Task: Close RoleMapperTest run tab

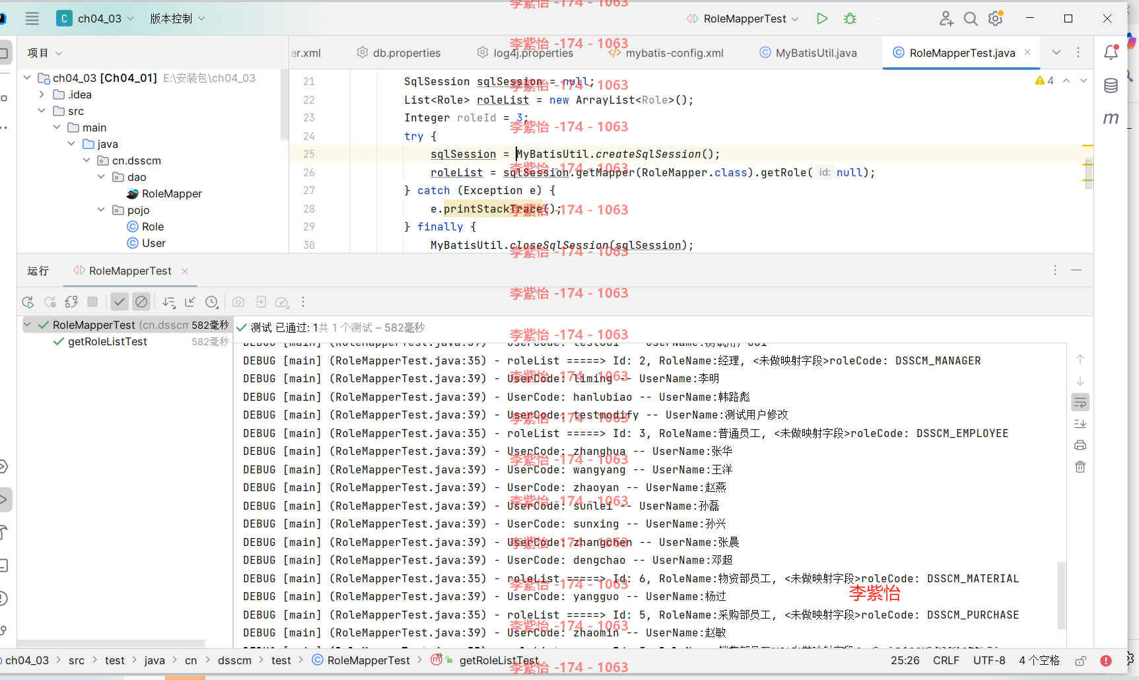Action: (185, 271)
